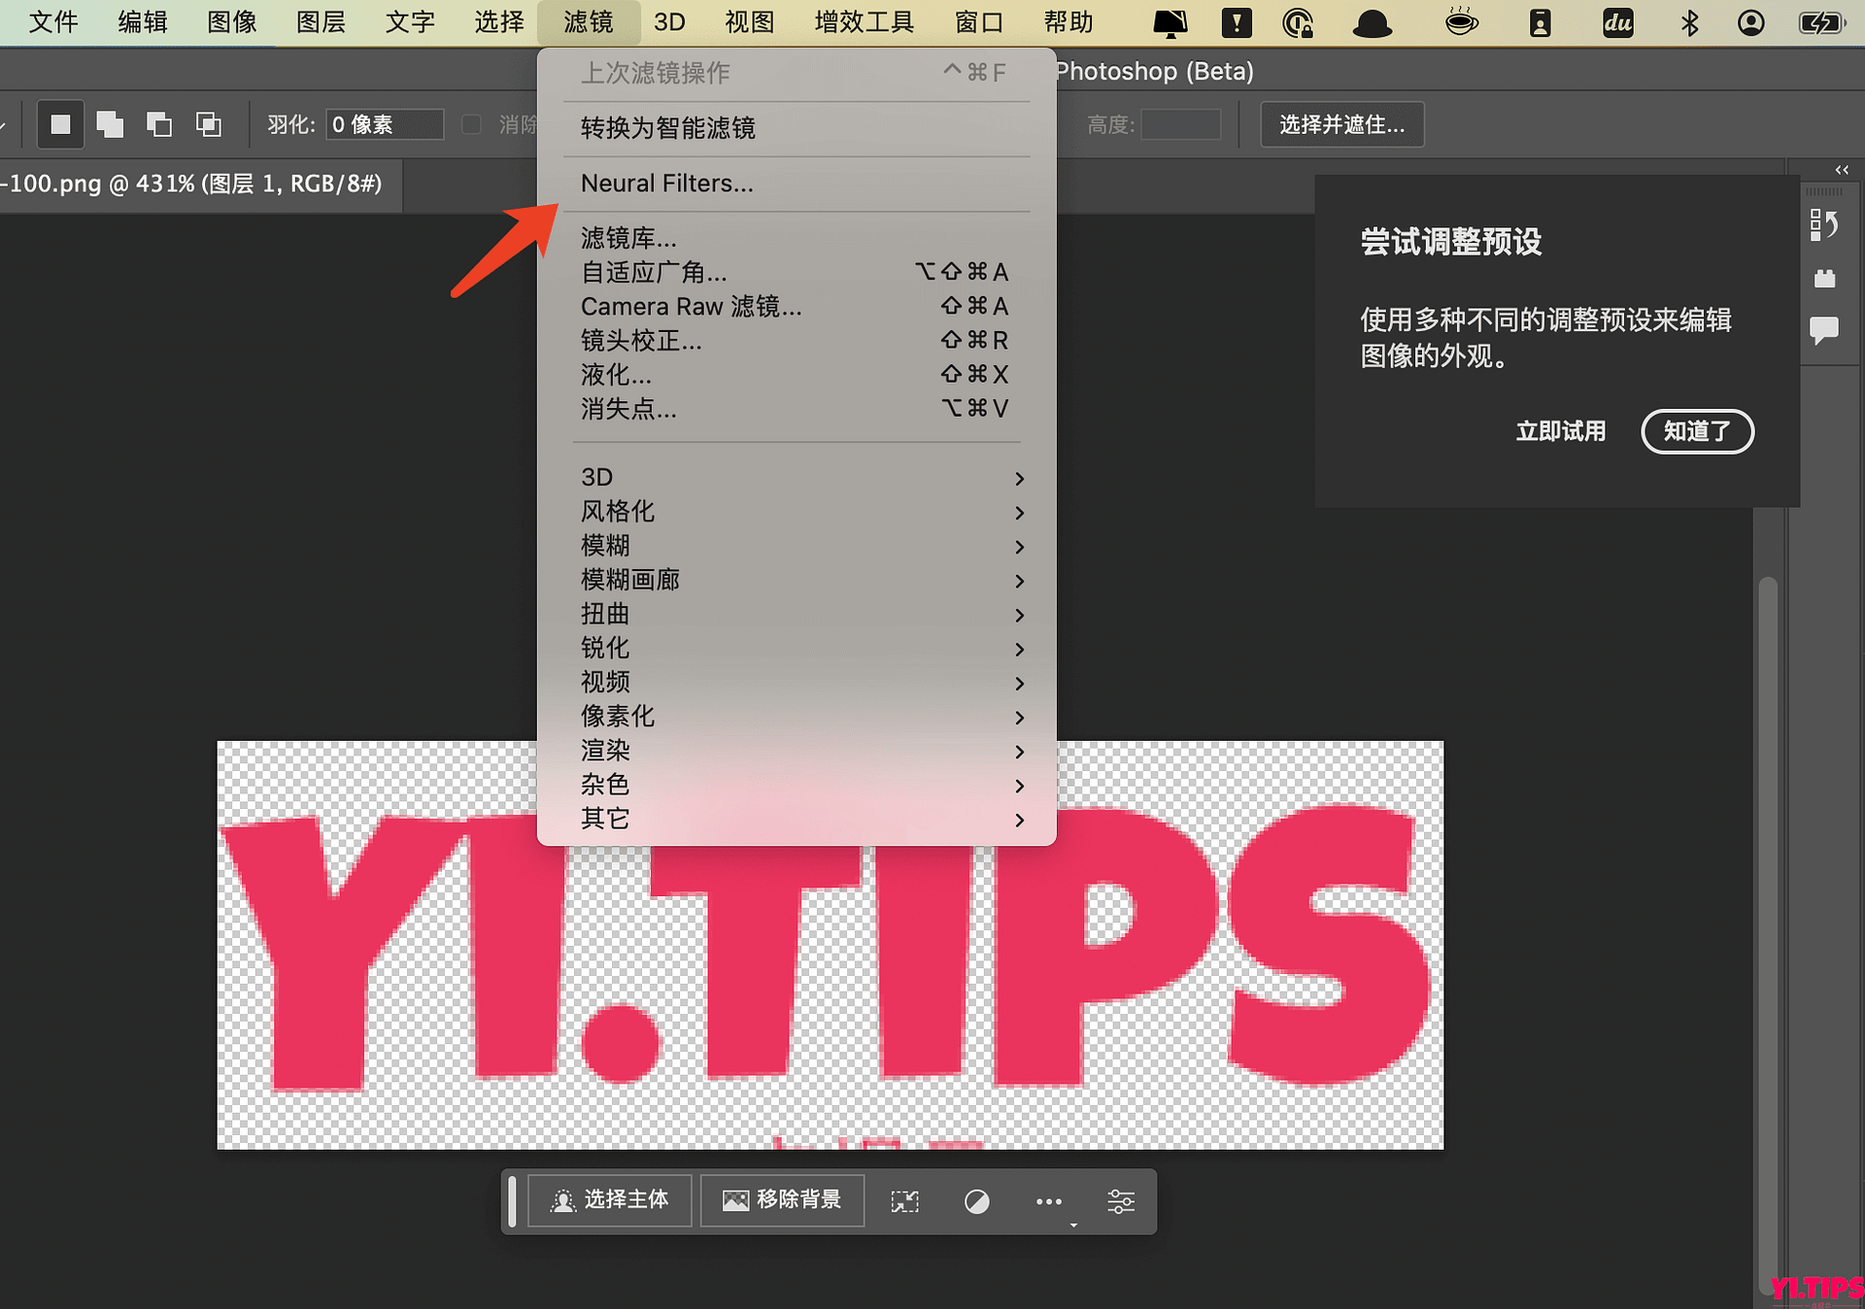This screenshot has width=1865, height=1309.
Task: Click the adjustments icon in the contextual taskbar
Action: point(977,1201)
